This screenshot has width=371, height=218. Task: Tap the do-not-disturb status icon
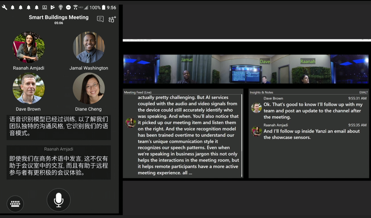tap(68, 7)
